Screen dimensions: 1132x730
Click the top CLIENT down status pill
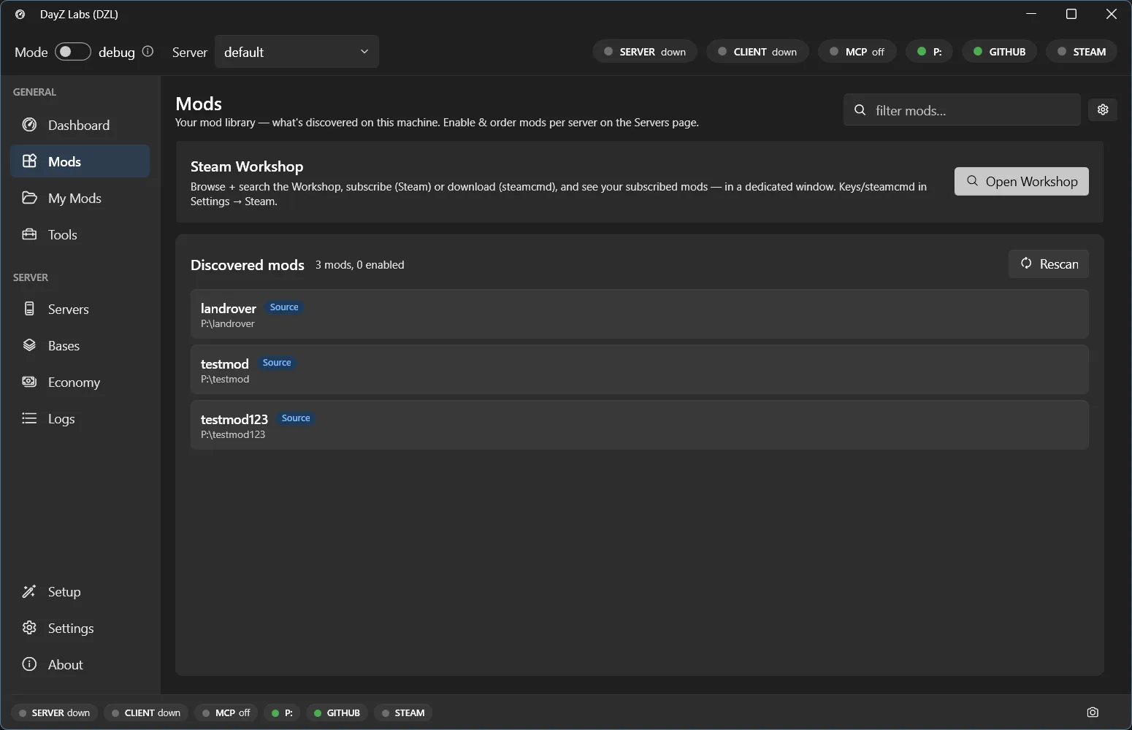757,52
